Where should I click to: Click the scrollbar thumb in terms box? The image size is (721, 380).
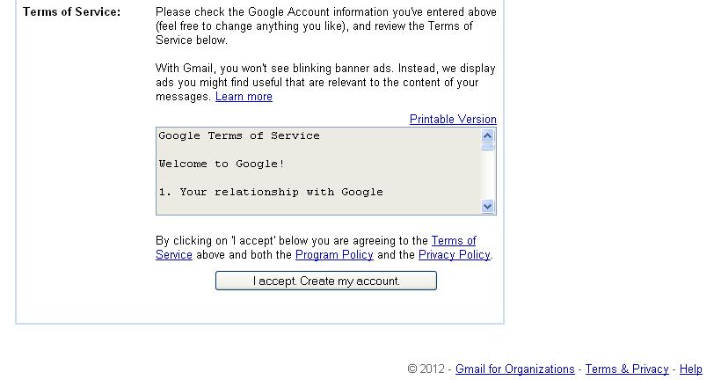(x=489, y=147)
